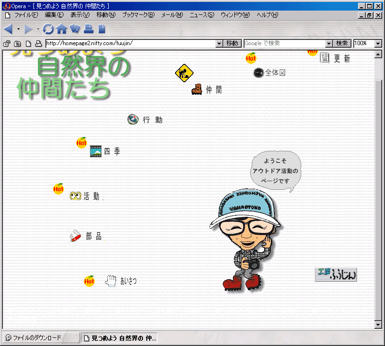Open the 表示(V) menu
385x346 pixels.
(x=80, y=15)
